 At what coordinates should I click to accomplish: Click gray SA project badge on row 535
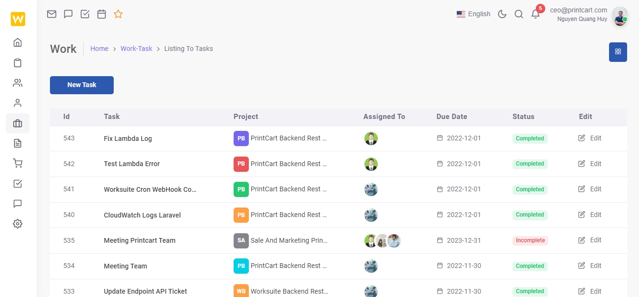click(241, 240)
